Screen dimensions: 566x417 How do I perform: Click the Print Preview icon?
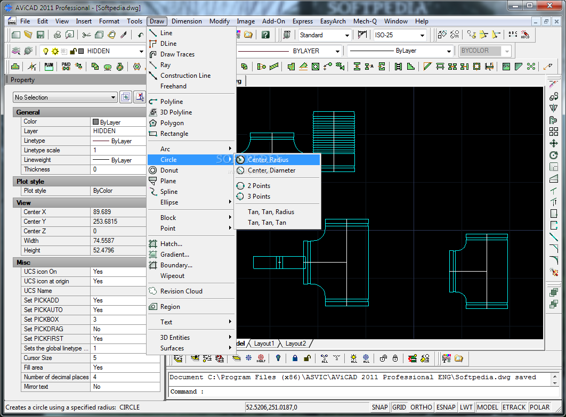pyautogui.click(x=70, y=35)
